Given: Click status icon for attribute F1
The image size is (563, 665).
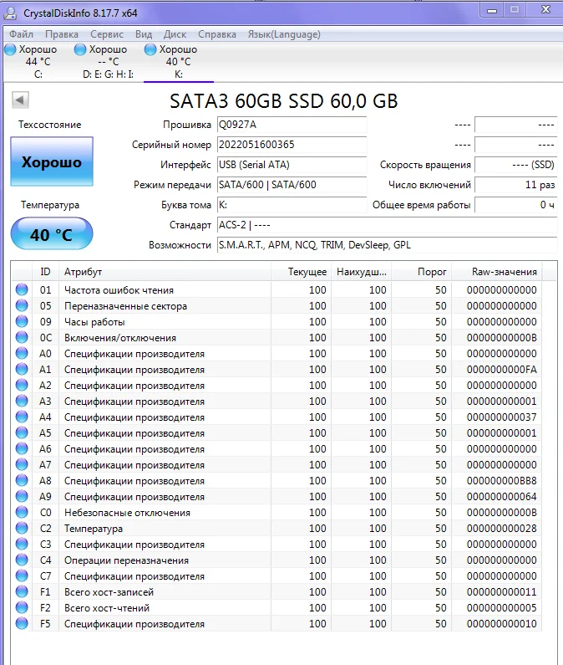Looking at the screenshot, I should point(22,591).
